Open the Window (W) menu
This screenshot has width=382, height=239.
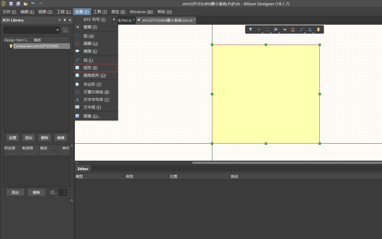[141, 12]
